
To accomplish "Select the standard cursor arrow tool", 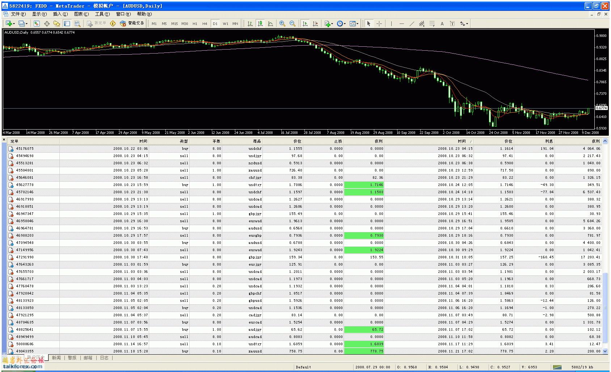I will tap(368, 24).
